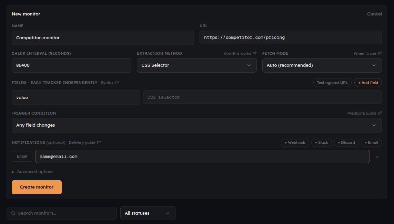394x224 pixels.
Task: Click the Search monitors box
Action: [62, 213]
